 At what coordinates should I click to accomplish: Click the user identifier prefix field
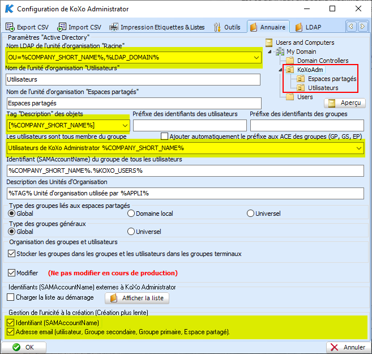pos(190,125)
